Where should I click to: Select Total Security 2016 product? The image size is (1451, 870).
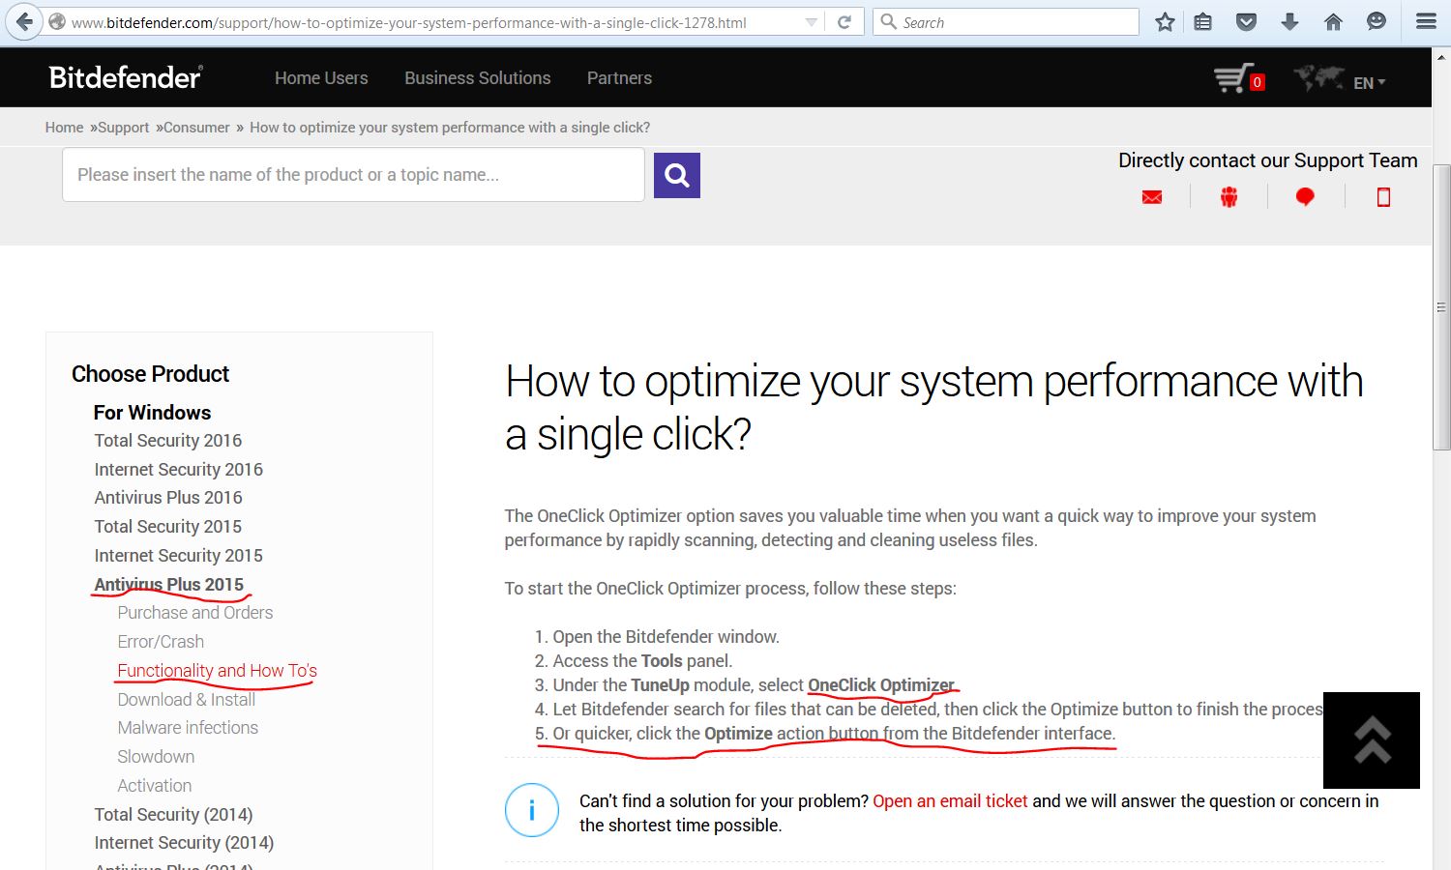168,441
